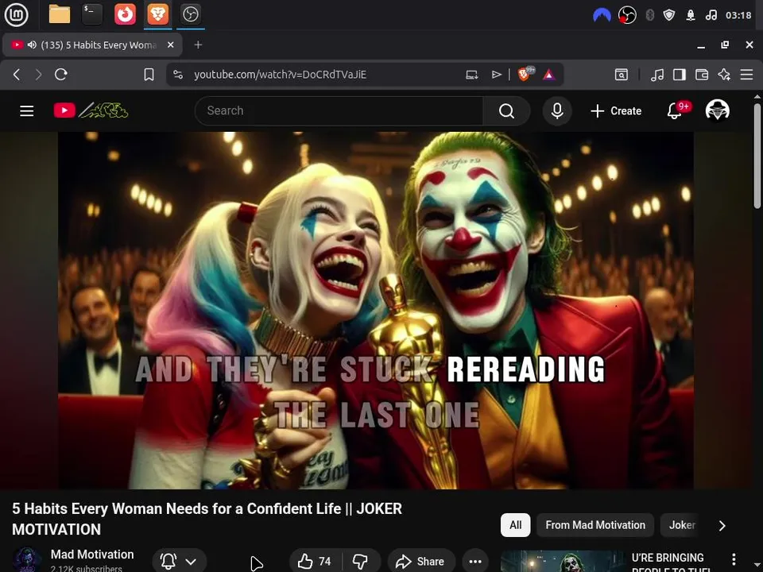Switch to Brave browser in taskbar
This screenshot has width=763, height=572.
coord(157,14)
